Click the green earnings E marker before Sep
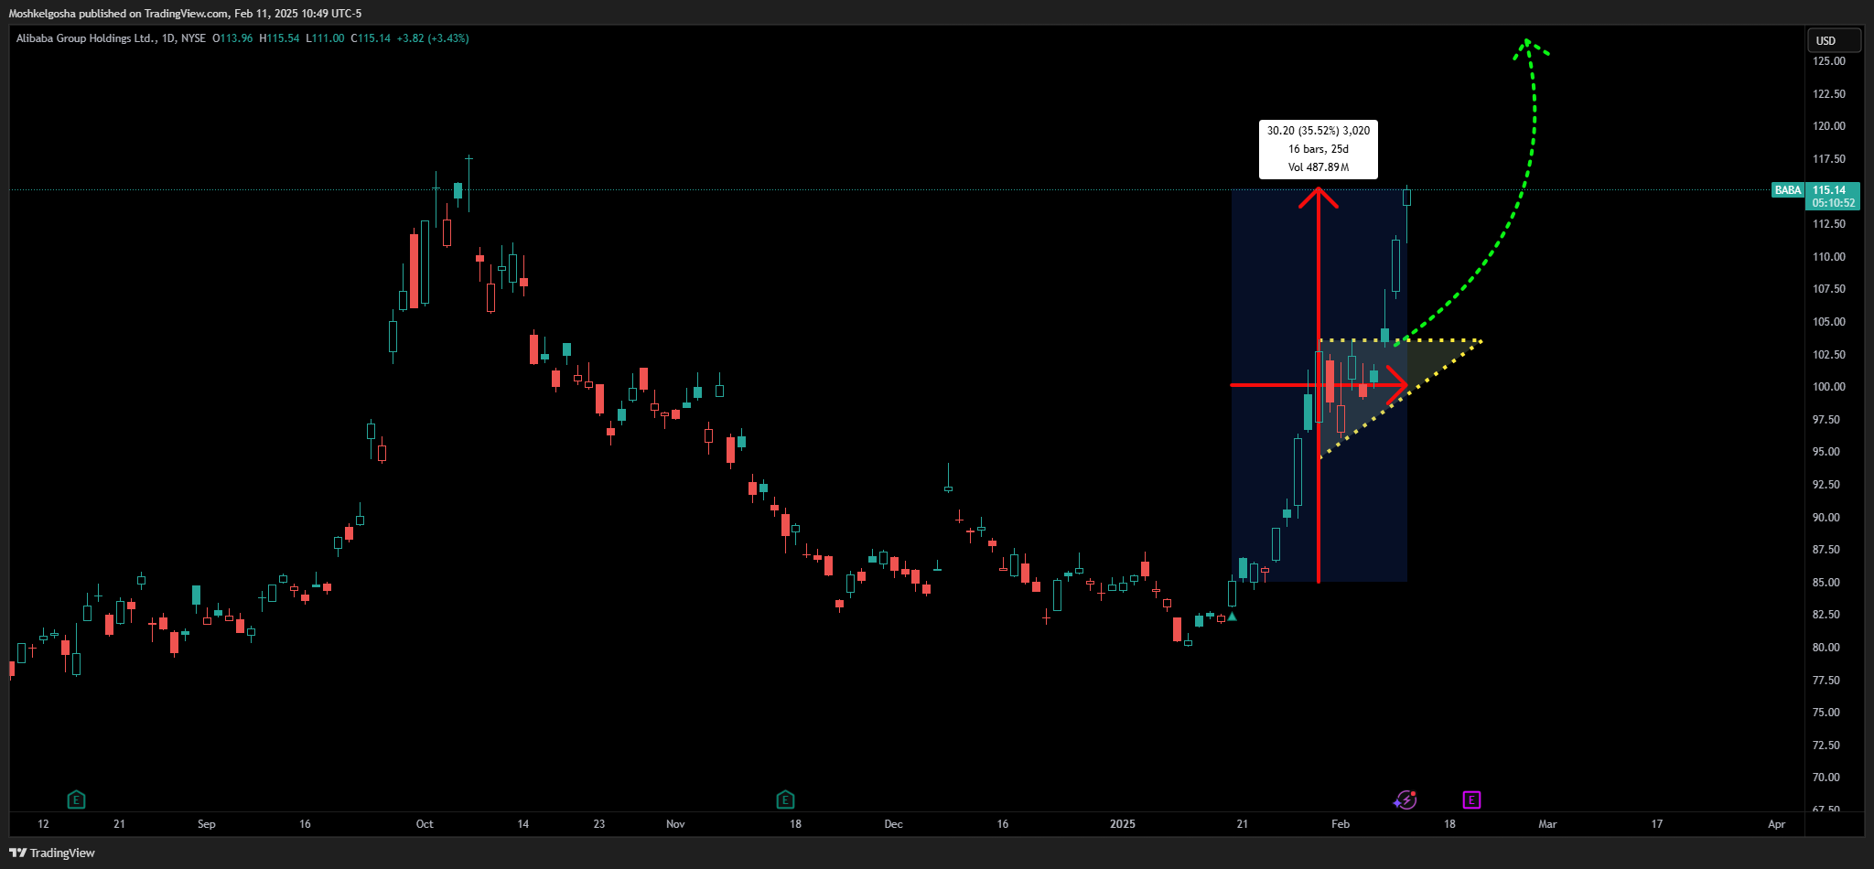Screen dimensions: 1874x869 coord(77,800)
